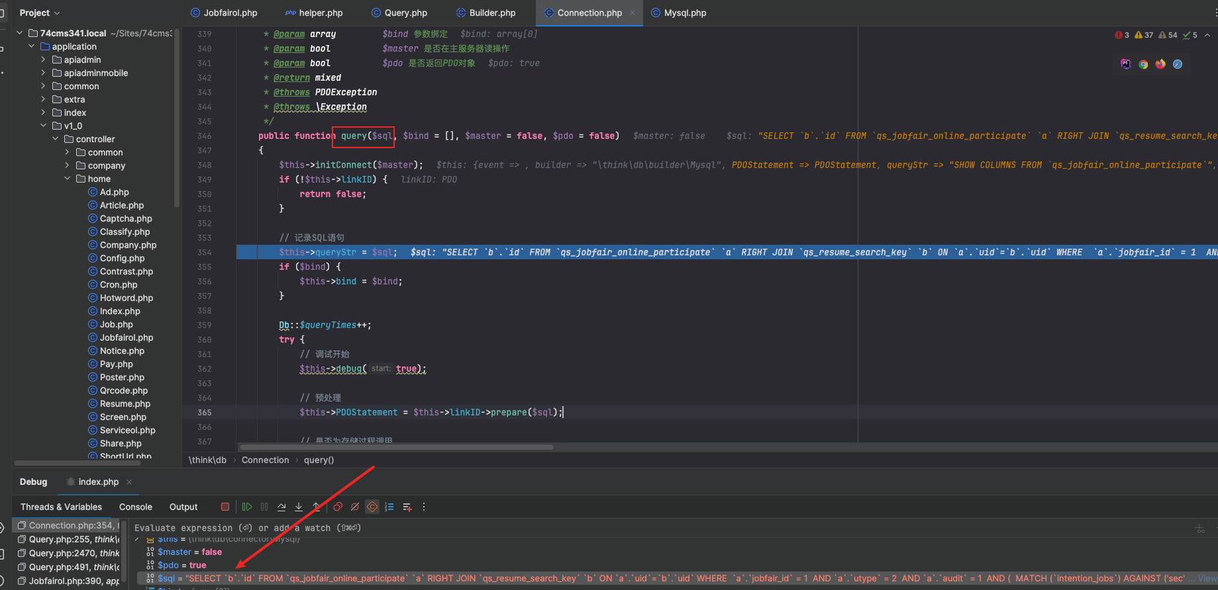Resume program execution
The image size is (1218, 590).
(246, 507)
